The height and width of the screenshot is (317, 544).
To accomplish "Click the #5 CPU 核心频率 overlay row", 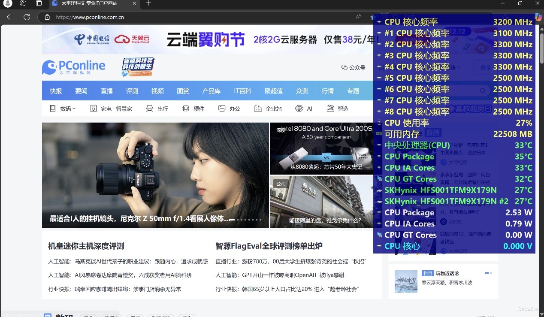I will click(454, 78).
